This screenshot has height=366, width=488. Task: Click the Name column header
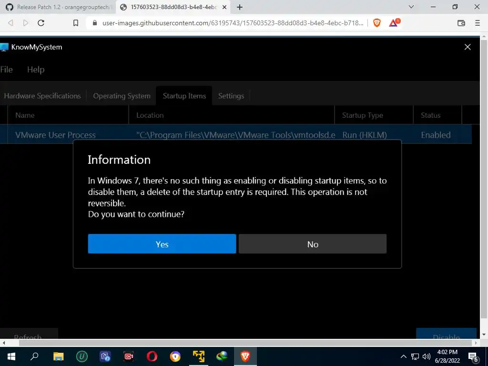[68, 115]
